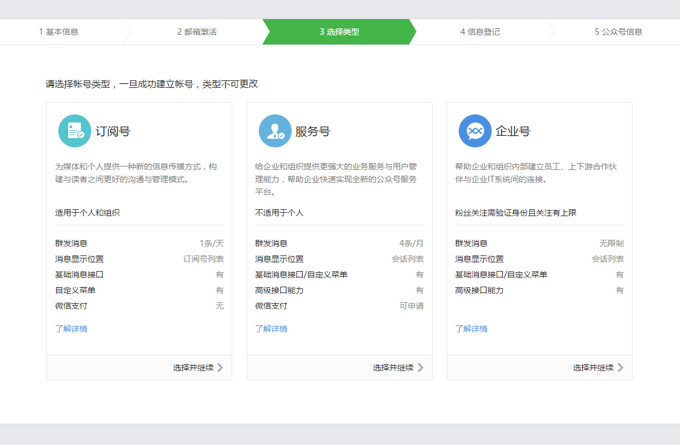This screenshot has height=445, width=680.
Task: Click 基础消息接口 label in 订阅号 card
Action: (79, 275)
